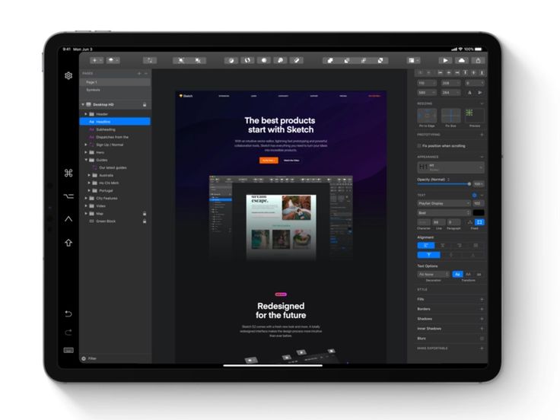The height and width of the screenshot is (420, 560).
Task: Toggle lock on Desktop HD artboard
Action: point(145,105)
